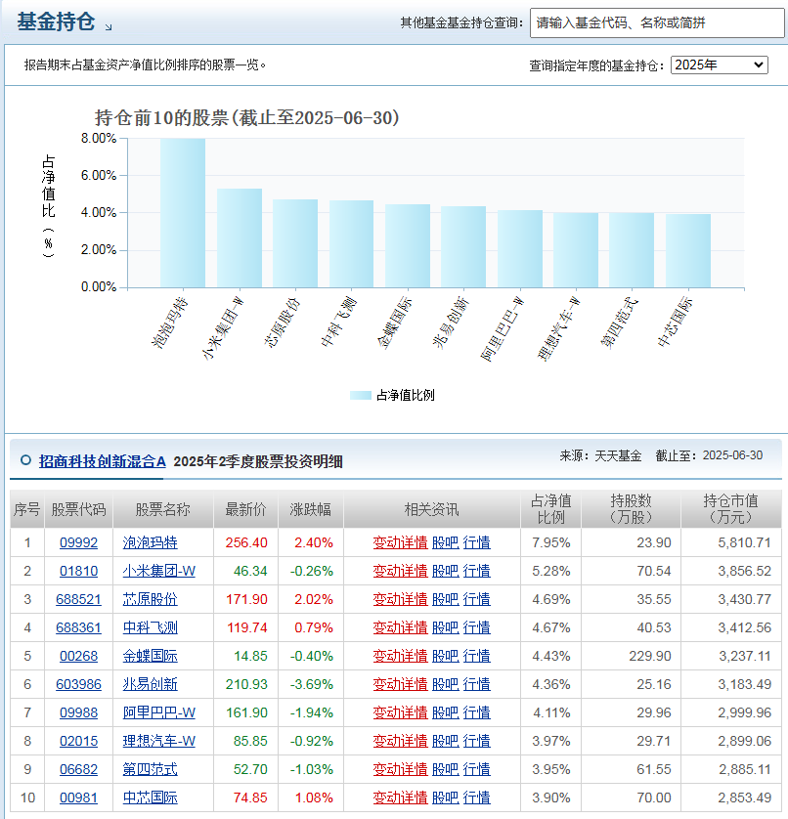Click the 涨跌幅 column header
Screen dimensions: 788x819
click(311, 509)
